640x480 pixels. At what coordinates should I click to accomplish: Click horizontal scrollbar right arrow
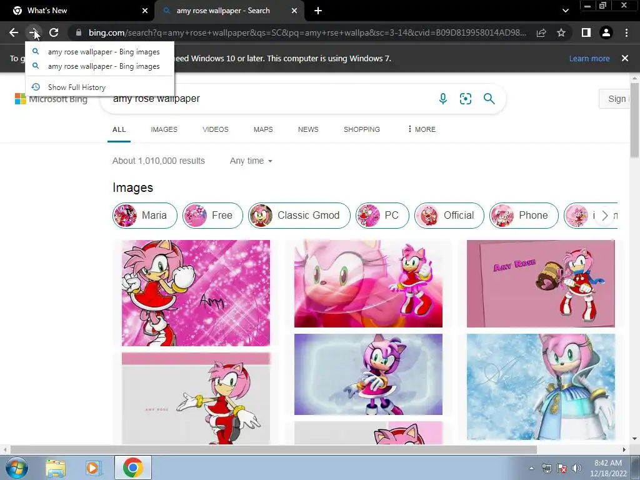[624, 449]
